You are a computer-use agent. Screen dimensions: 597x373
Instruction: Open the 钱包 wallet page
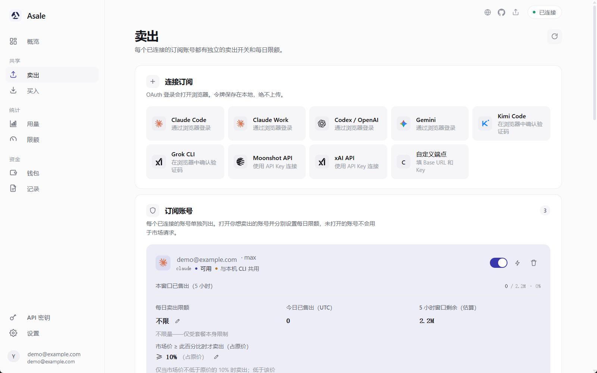pyautogui.click(x=52, y=173)
